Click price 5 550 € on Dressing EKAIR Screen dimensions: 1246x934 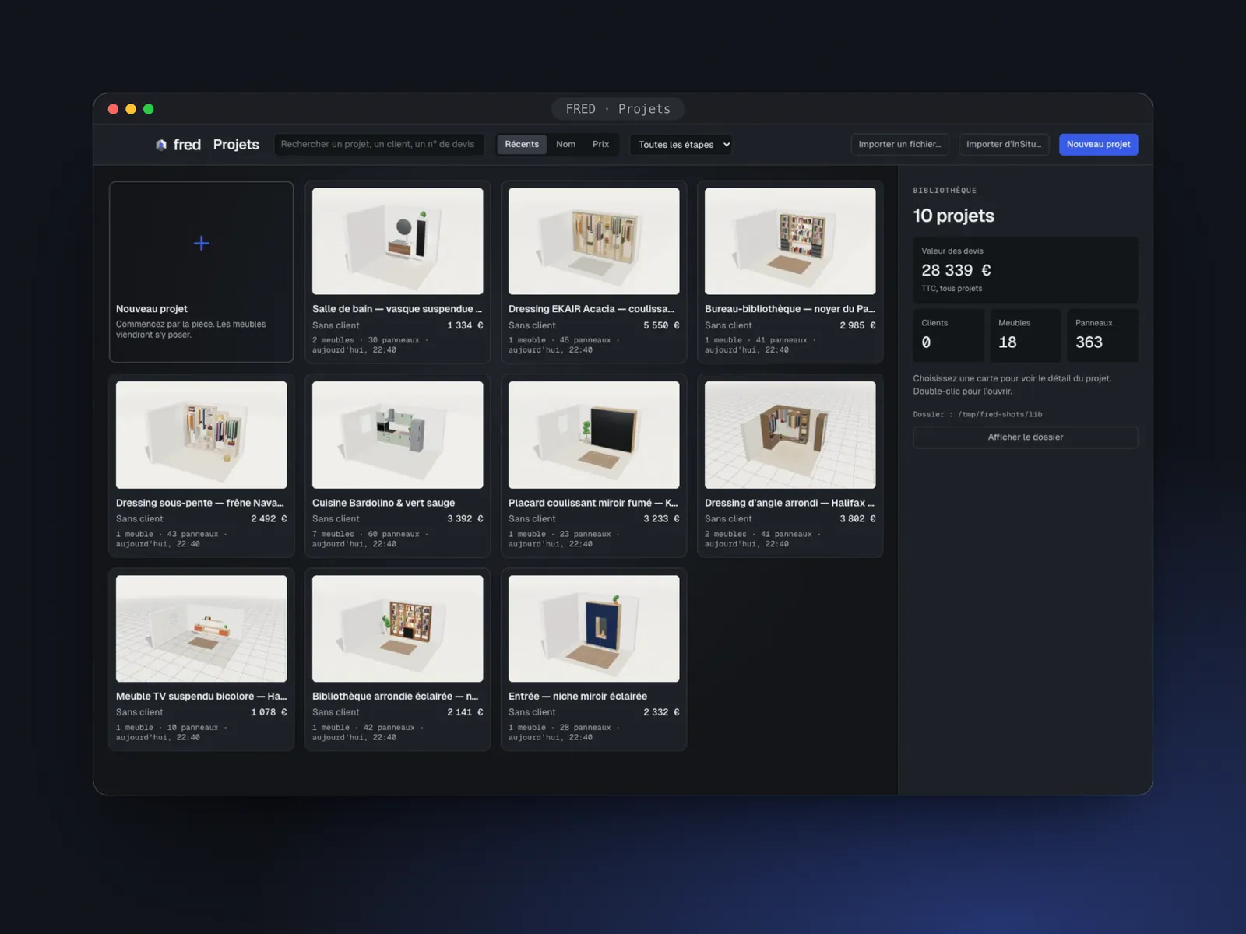pos(661,325)
